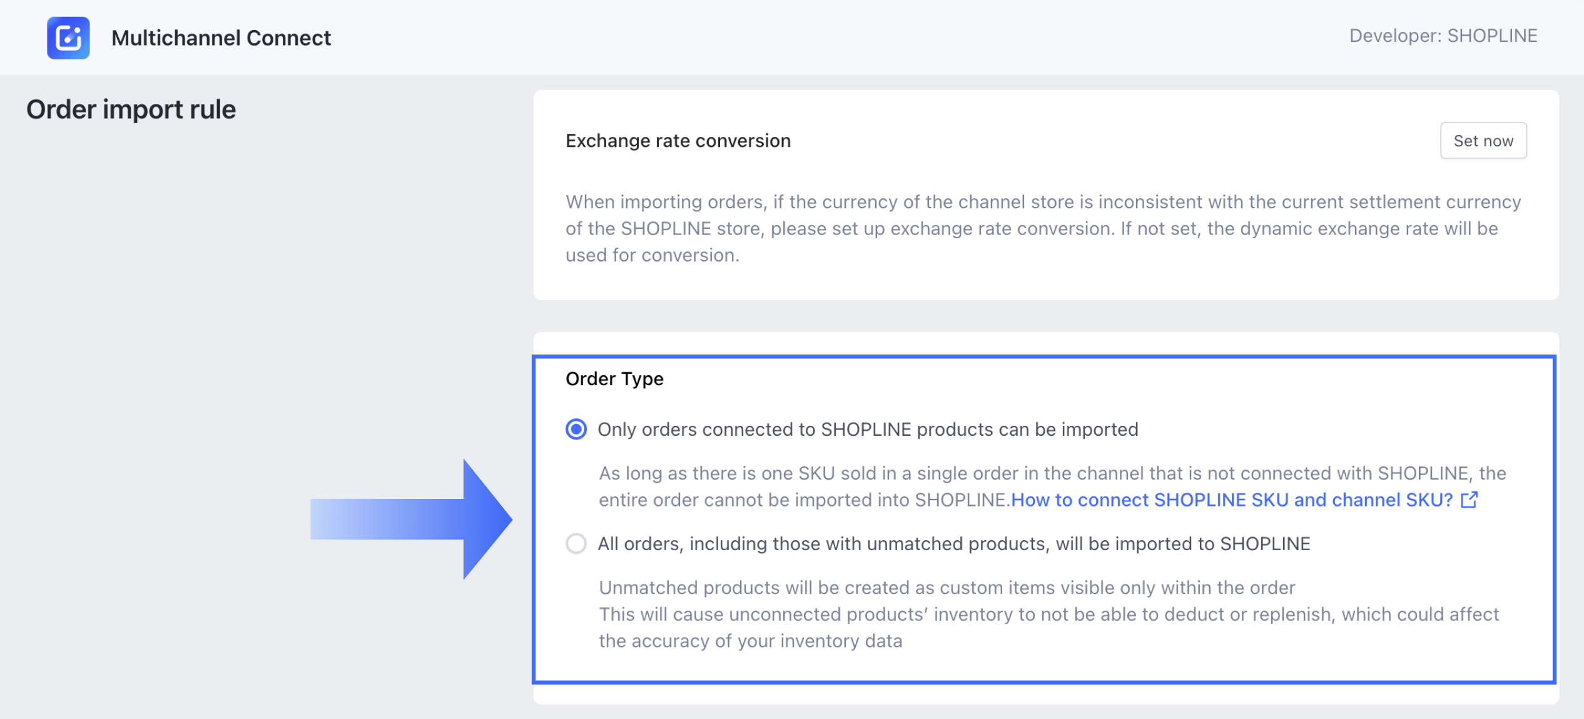The width and height of the screenshot is (1584, 719).
Task: Click 'Unmatched products will be created' description line
Action: 947,588
